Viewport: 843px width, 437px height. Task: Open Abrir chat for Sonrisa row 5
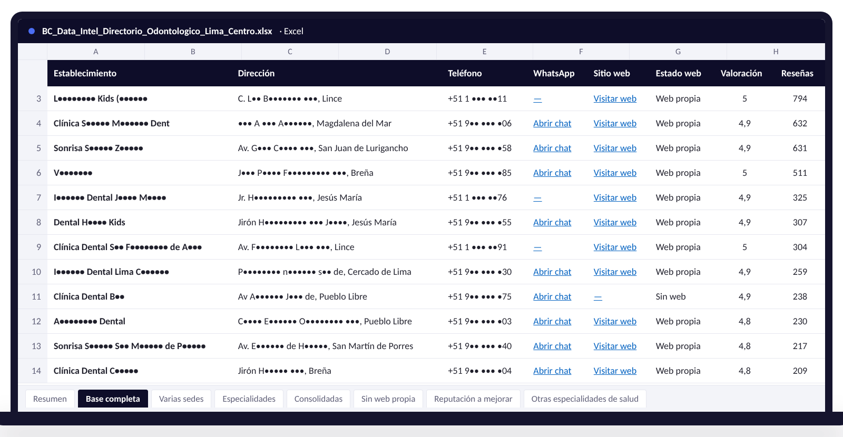552,148
